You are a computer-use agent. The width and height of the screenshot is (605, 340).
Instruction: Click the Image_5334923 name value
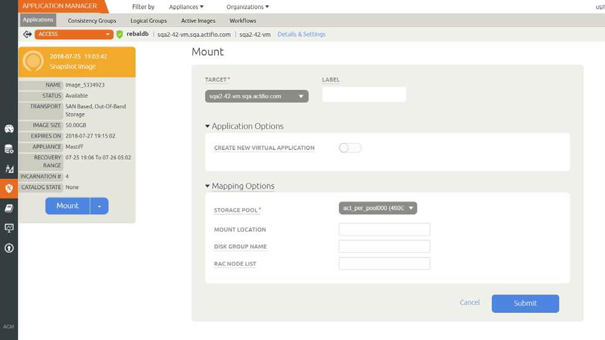(85, 85)
